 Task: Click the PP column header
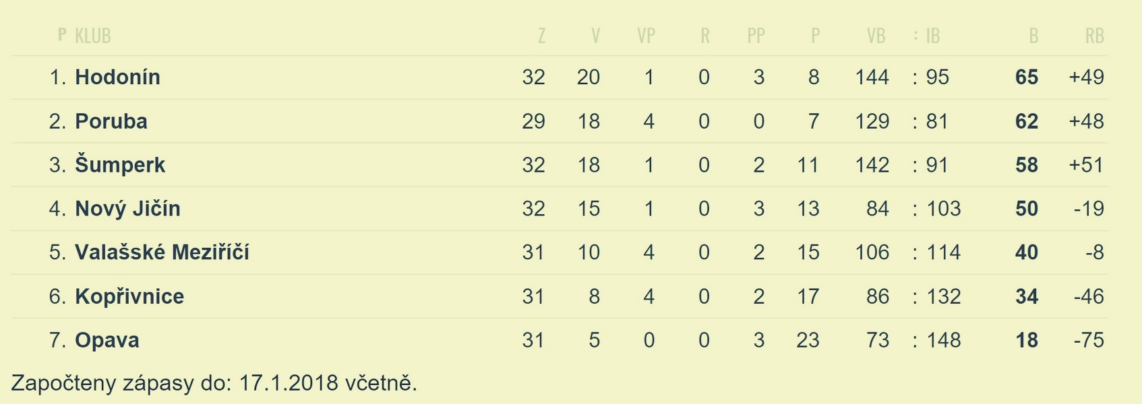[x=756, y=36]
